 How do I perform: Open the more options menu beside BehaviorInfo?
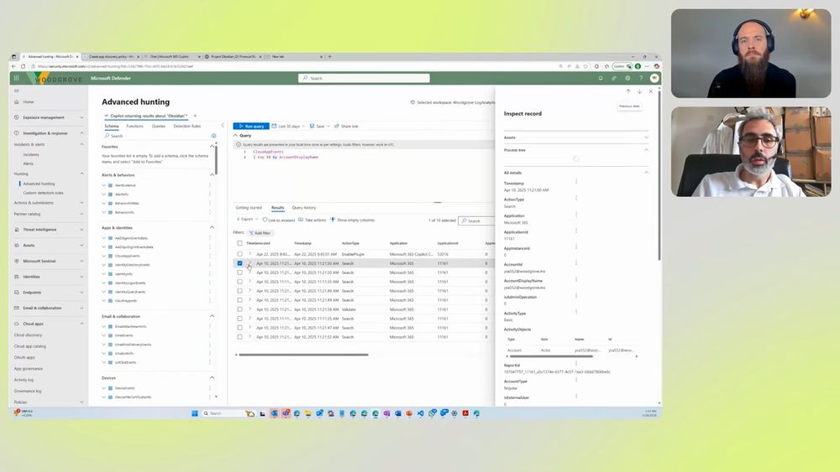coord(210,213)
